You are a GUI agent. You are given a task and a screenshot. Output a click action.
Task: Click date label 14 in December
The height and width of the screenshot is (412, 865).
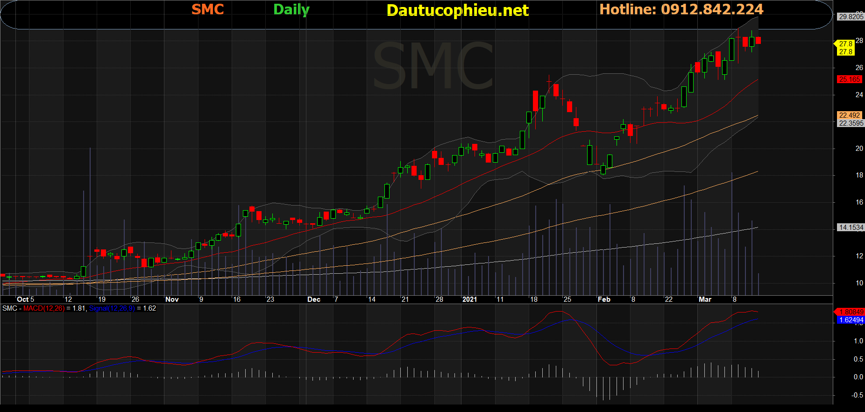[x=372, y=299]
